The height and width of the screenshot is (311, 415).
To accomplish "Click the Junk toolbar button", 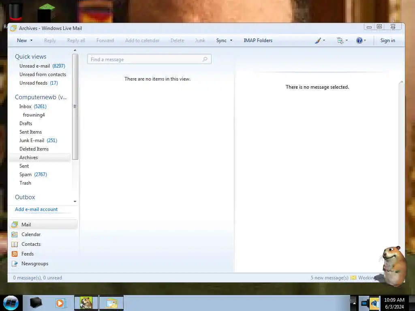I will click(200, 40).
